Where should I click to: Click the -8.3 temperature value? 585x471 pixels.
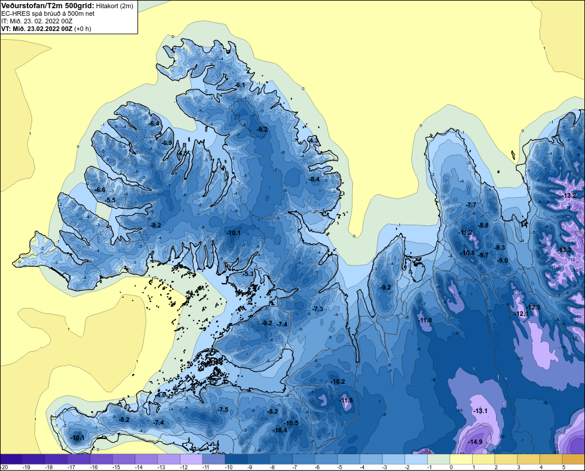coord(500,247)
